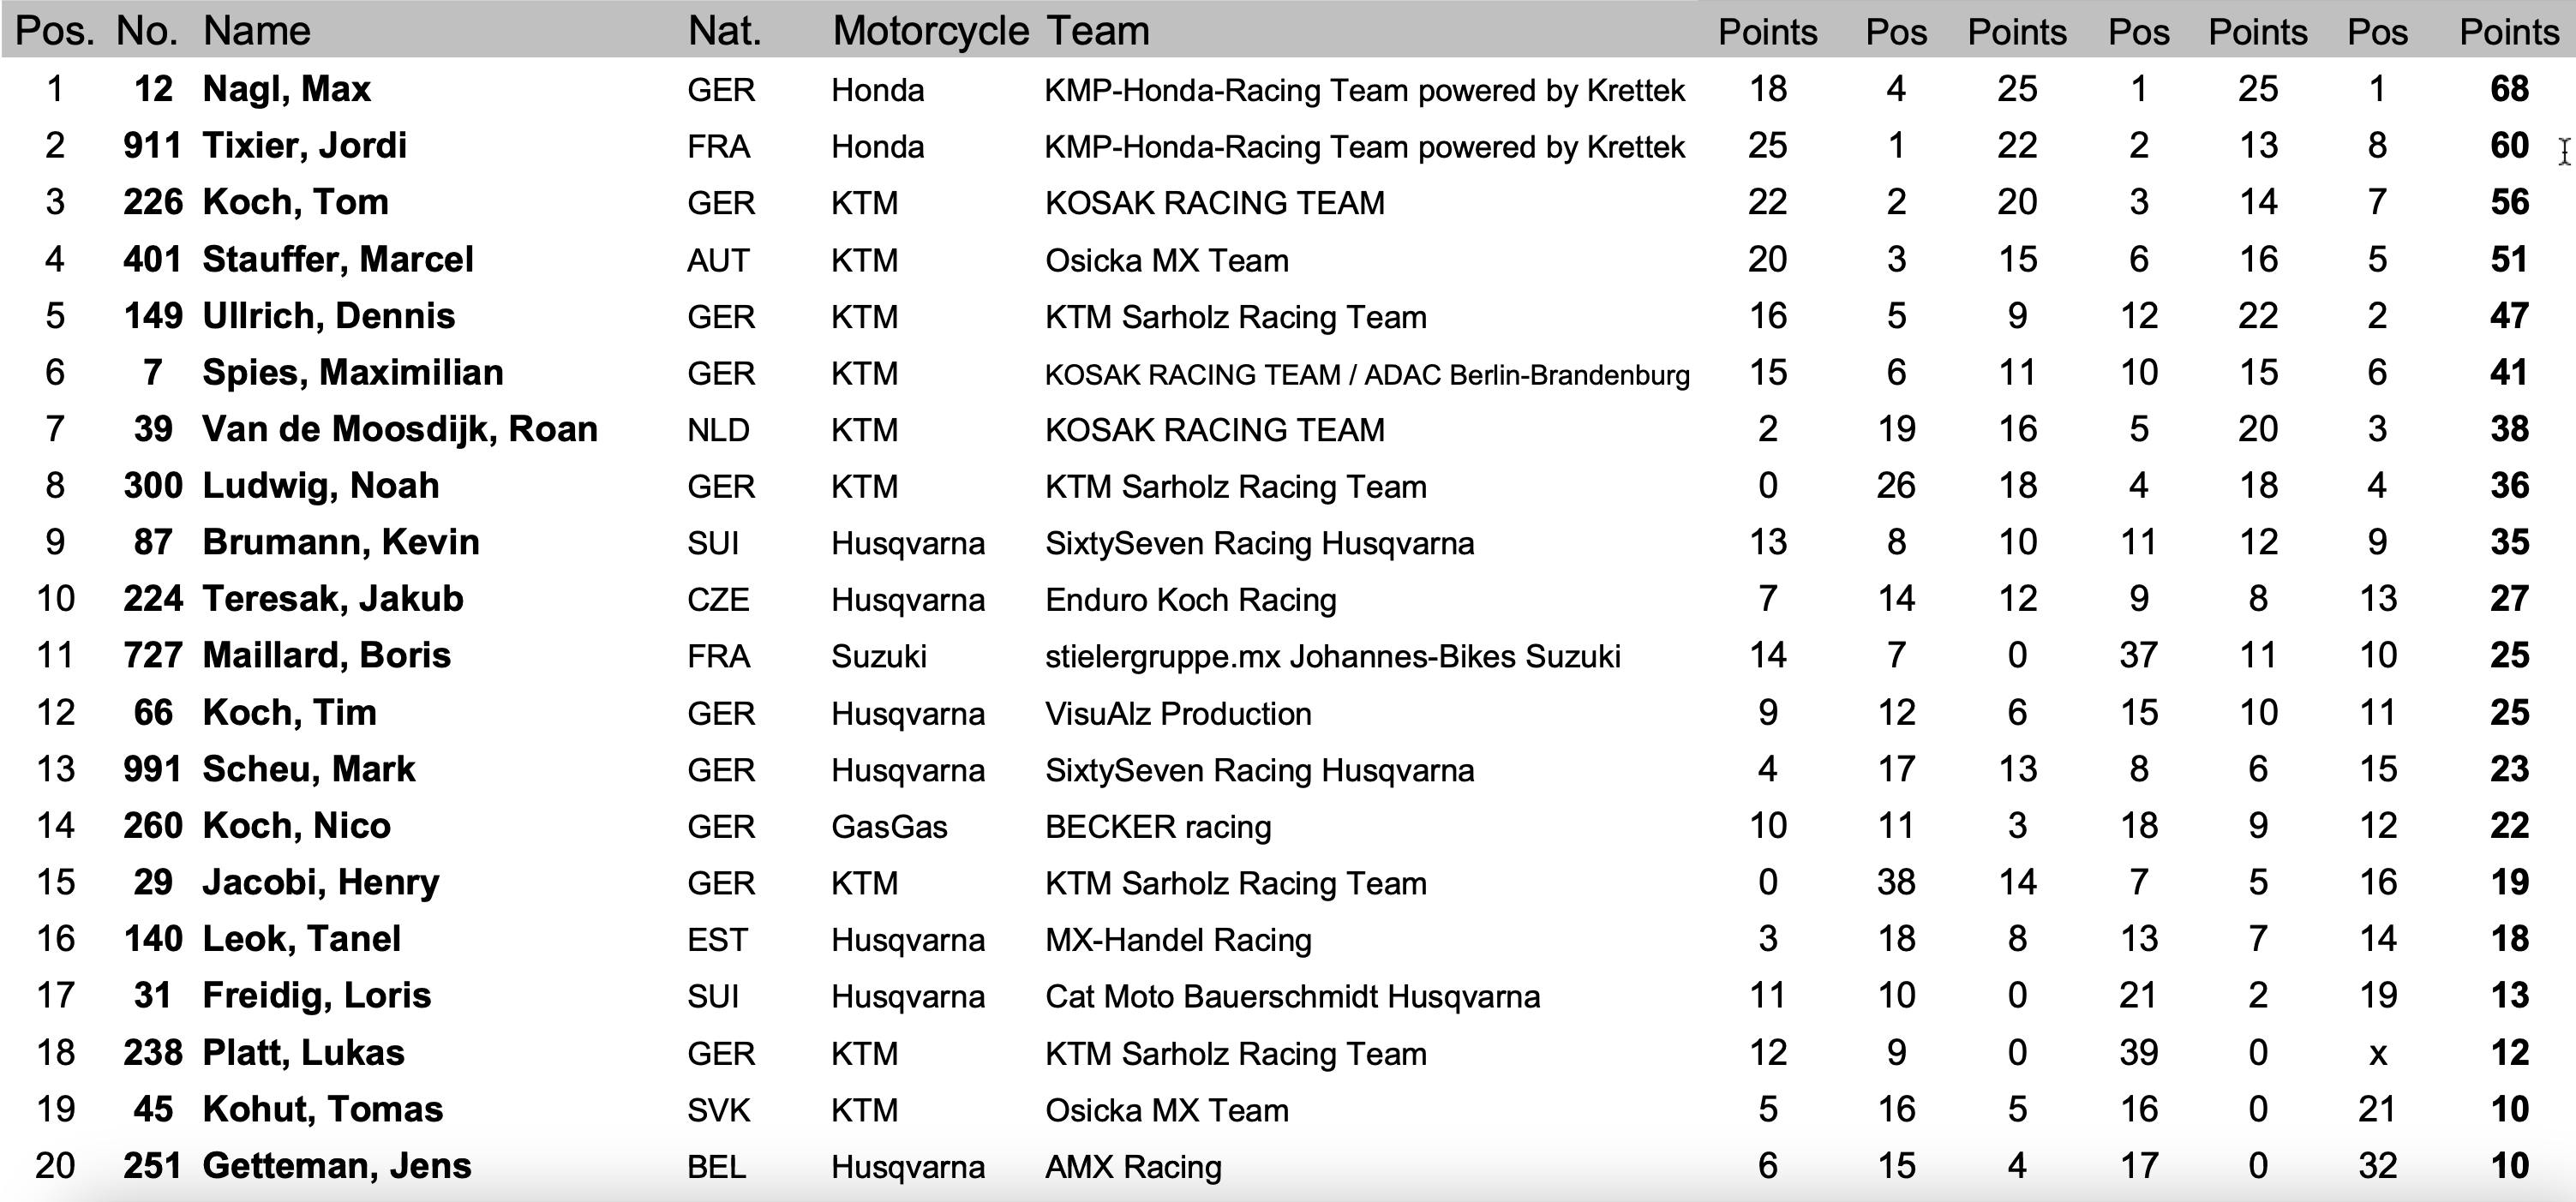Click the Name column header

[256, 31]
